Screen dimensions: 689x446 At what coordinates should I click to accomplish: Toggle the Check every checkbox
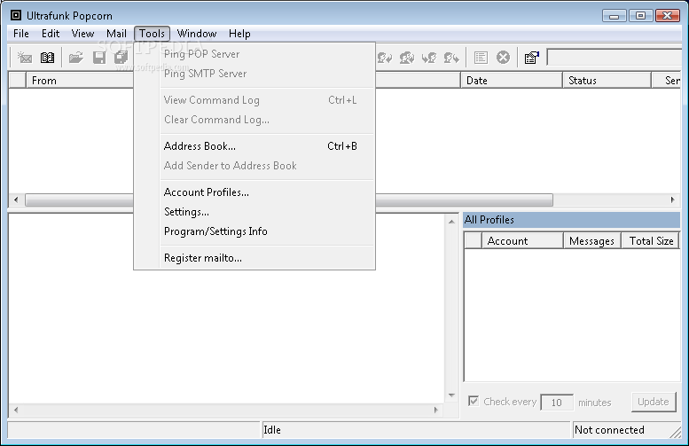[x=474, y=401]
